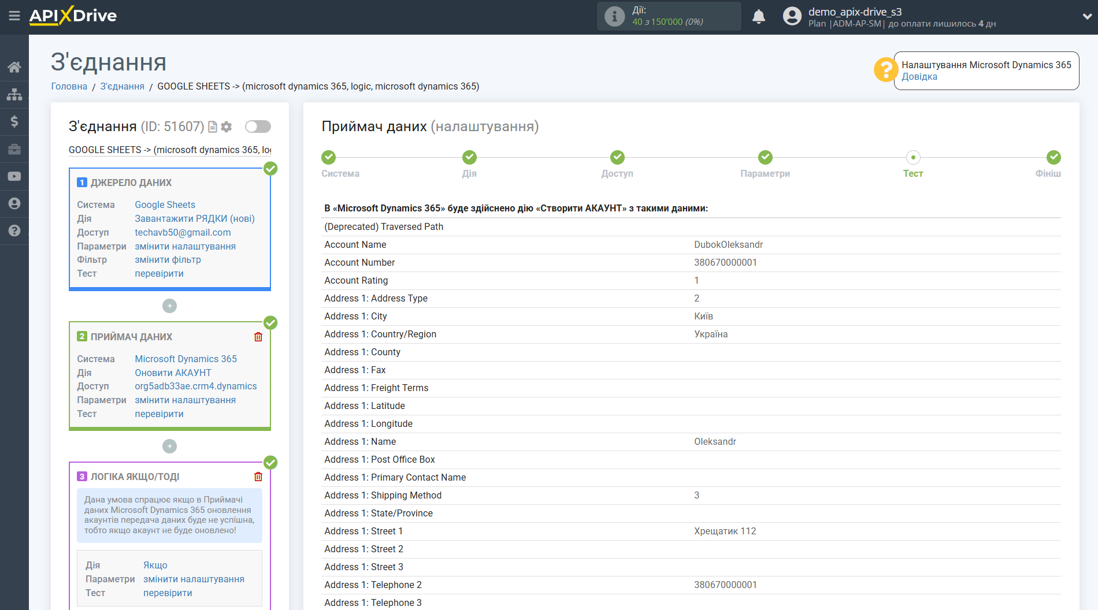Click the Якщо action link
Viewport: 1098px width, 610px height.
coord(155,565)
